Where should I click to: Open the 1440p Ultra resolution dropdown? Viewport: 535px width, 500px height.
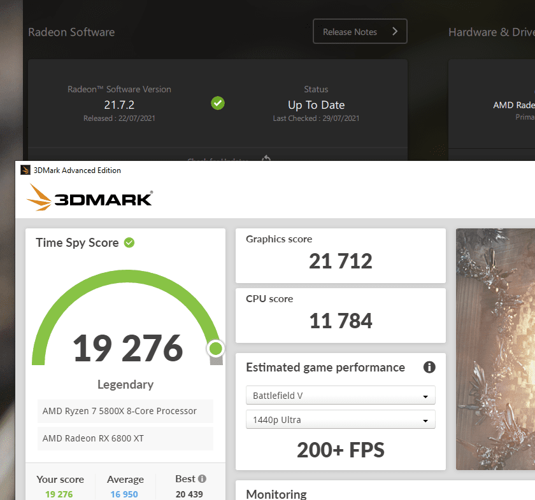[x=341, y=420]
